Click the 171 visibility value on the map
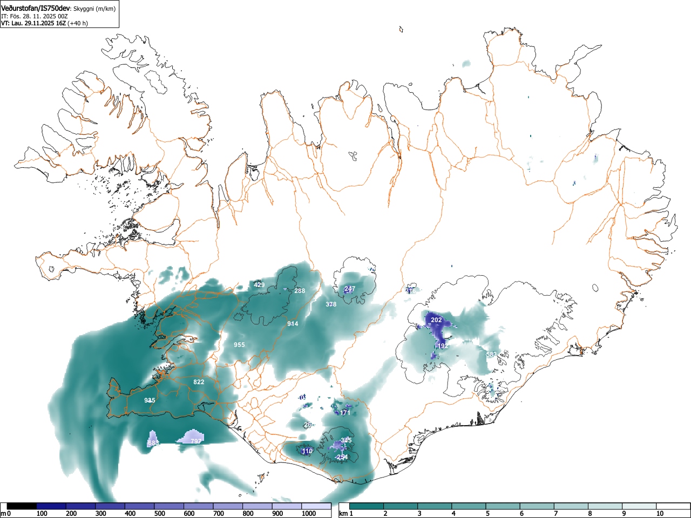Screen dimensions: 691x518 click(x=345, y=413)
